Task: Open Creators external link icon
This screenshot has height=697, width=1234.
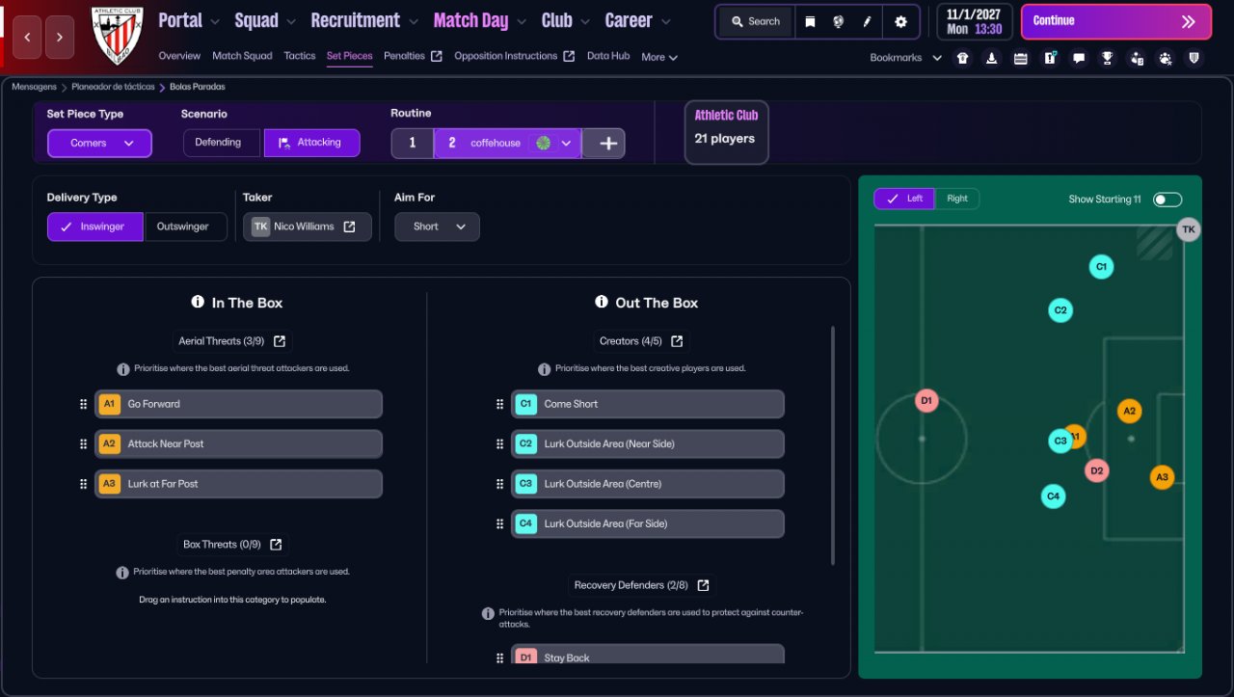Action: tap(677, 341)
